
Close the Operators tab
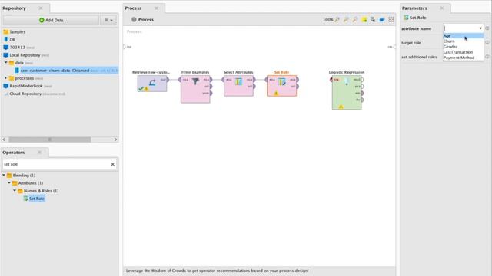[x=39, y=153]
